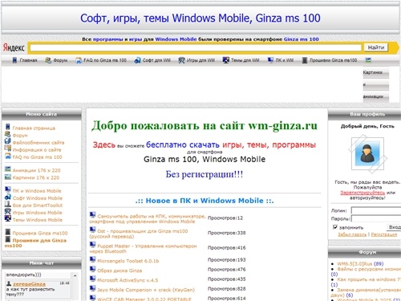The image size is (401, 301).
Task: Click Ginza ms 100 link in tagline
Action: pyautogui.click(x=302, y=39)
